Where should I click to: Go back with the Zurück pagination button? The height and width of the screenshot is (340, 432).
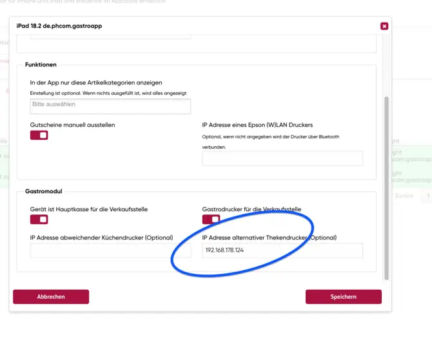[x=404, y=195]
